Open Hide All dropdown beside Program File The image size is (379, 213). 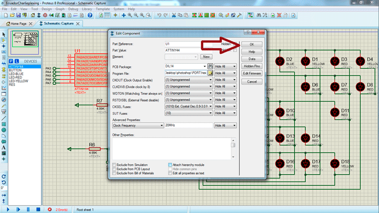coord(225,73)
